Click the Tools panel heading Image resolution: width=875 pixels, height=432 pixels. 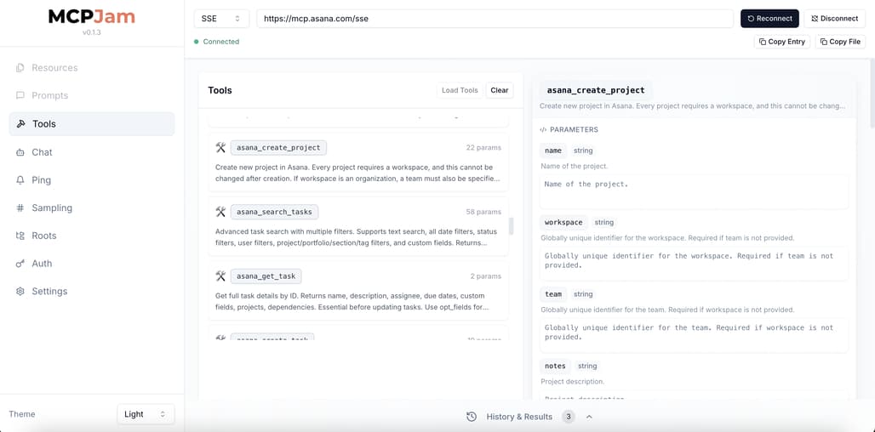click(x=220, y=90)
